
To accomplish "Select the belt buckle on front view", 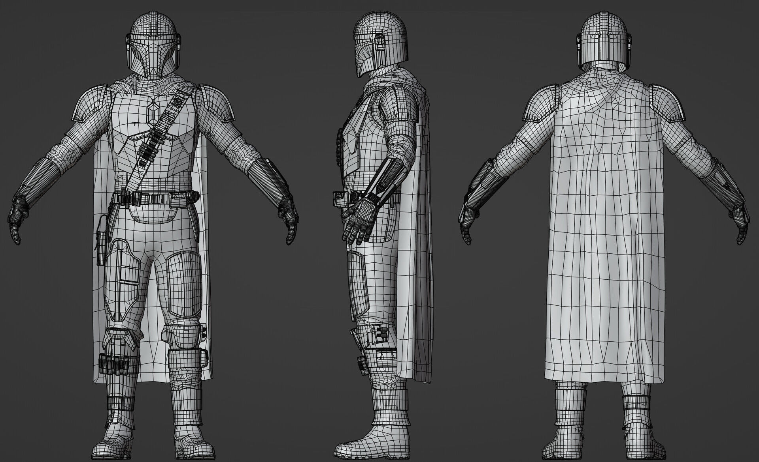I will coord(154,199).
